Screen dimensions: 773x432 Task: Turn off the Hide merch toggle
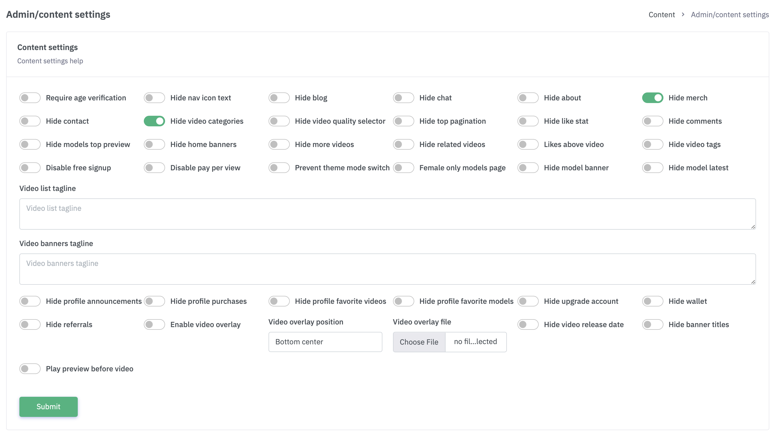[652, 98]
